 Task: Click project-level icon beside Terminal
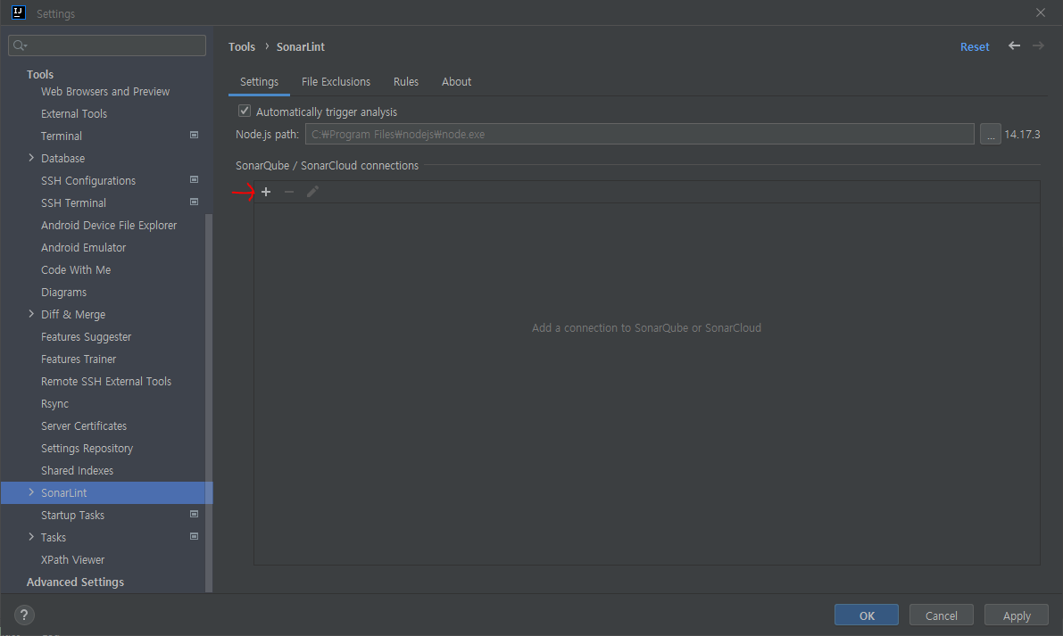click(x=194, y=136)
